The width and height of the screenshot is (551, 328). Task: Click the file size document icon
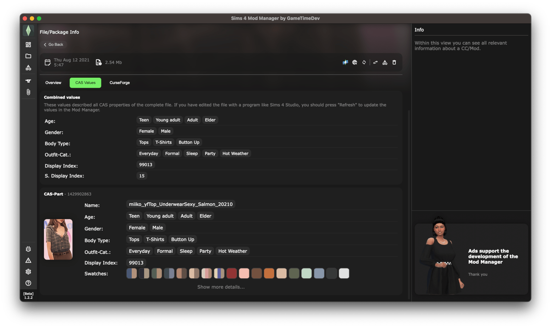[99, 62]
